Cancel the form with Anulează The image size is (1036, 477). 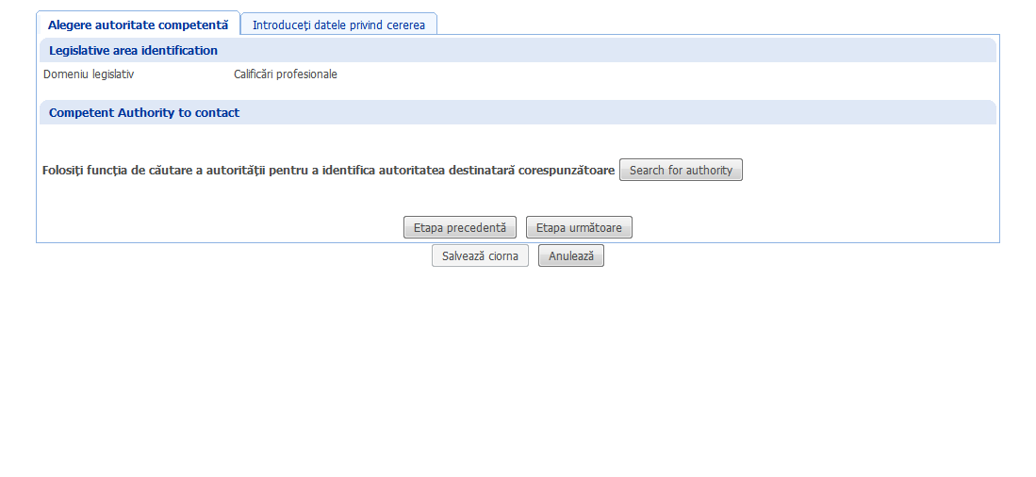[x=570, y=256]
